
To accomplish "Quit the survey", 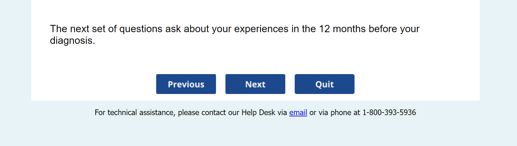I will click(324, 84).
